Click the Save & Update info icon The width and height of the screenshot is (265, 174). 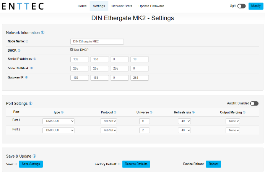(x=34, y=156)
